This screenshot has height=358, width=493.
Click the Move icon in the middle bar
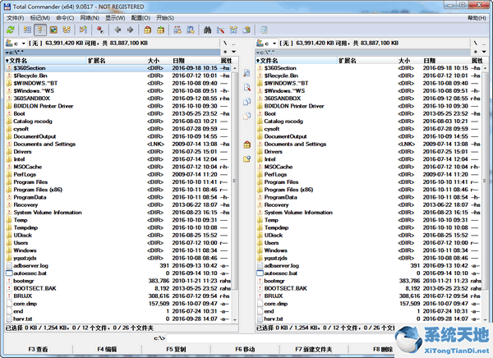coord(246,116)
